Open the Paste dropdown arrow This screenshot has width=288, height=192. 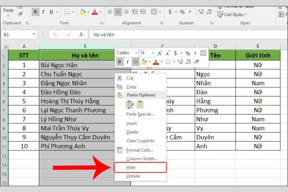point(8,16)
